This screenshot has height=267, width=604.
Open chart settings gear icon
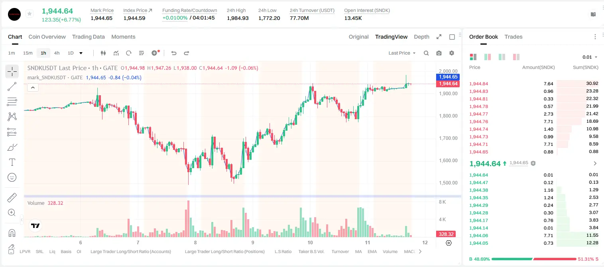point(452,53)
